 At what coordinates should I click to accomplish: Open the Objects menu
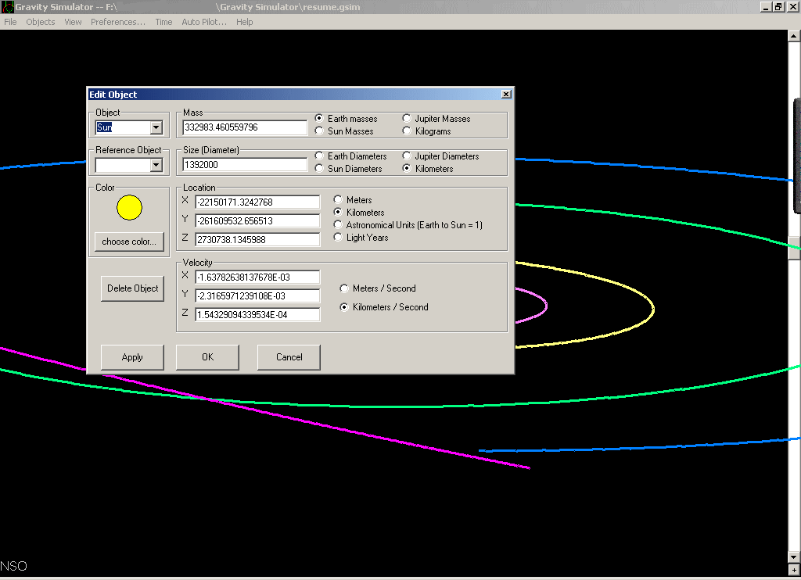coord(41,22)
